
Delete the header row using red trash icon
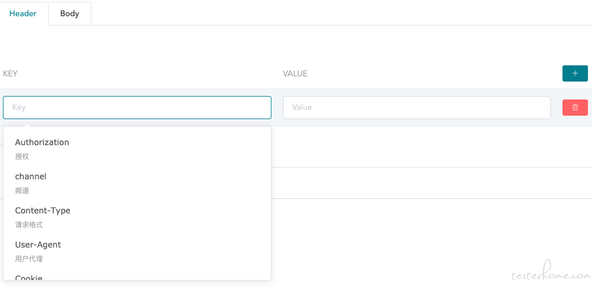coord(575,107)
